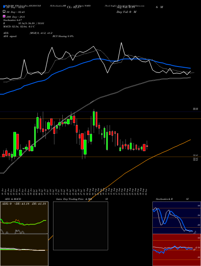The width and height of the screenshot is (201, 266).
Task: Click the last small red candlestick
Action: [x=147, y=146]
